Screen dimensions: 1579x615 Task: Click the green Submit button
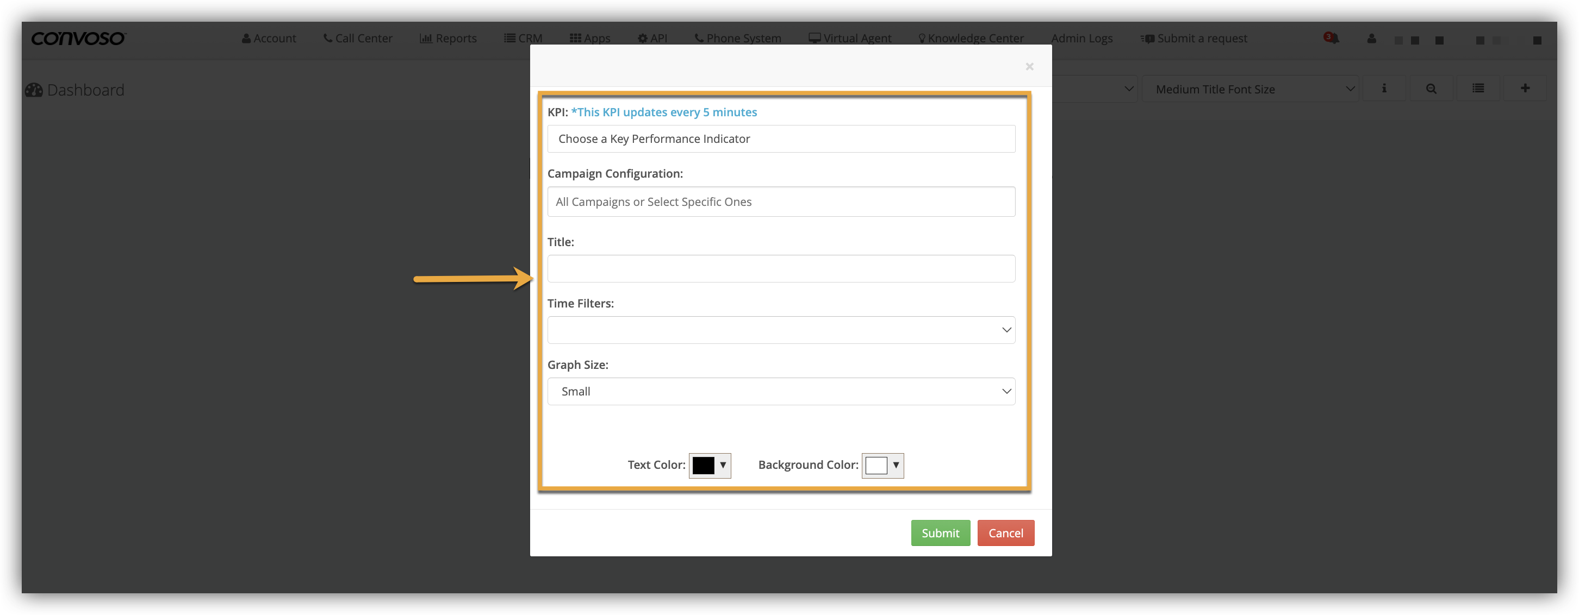click(x=940, y=533)
